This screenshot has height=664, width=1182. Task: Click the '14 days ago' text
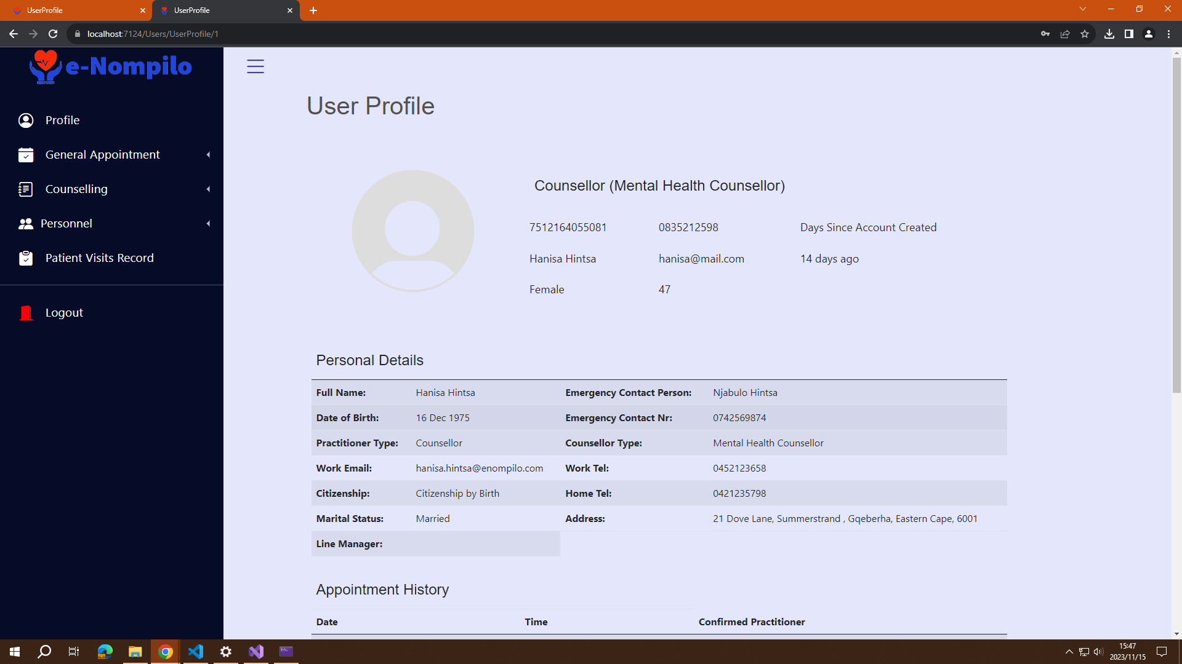point(829,259)
